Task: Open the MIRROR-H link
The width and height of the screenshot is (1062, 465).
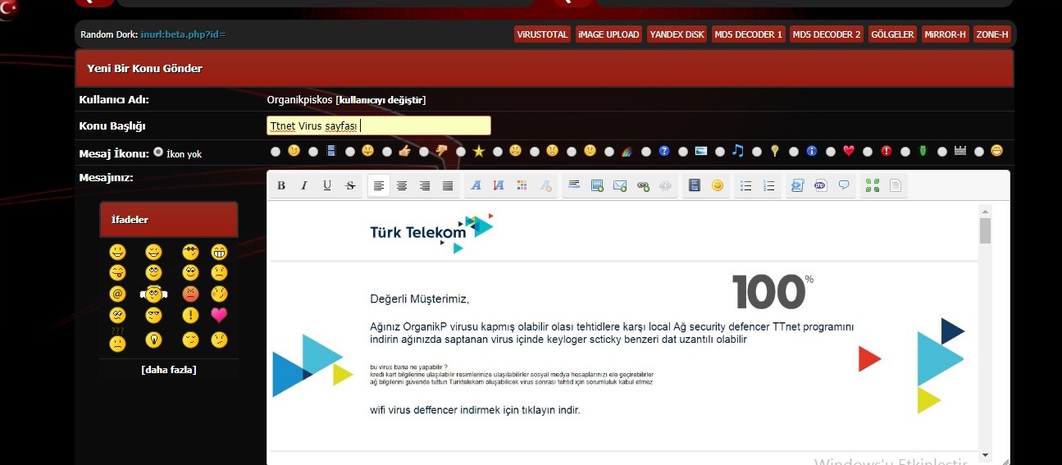Action: coord(946,34)
